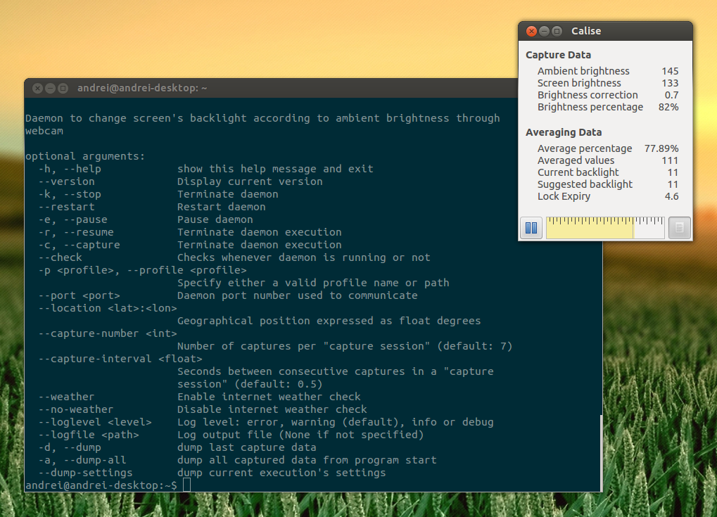Click the Ambient brightness value 145

(670, 70)
